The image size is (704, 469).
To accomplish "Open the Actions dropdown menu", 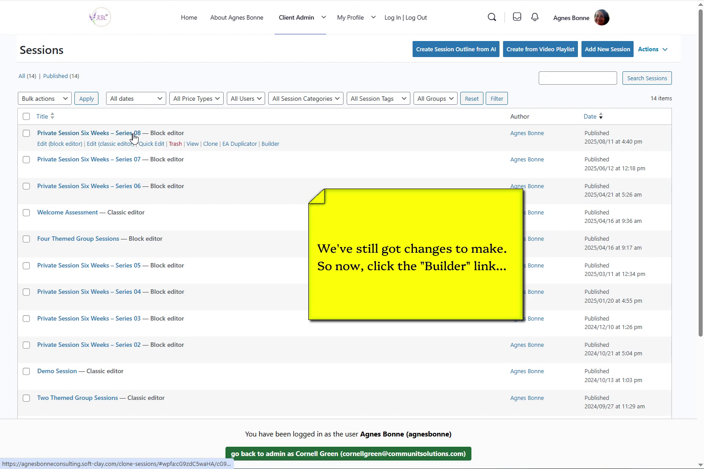I will (x=653, y=49).
